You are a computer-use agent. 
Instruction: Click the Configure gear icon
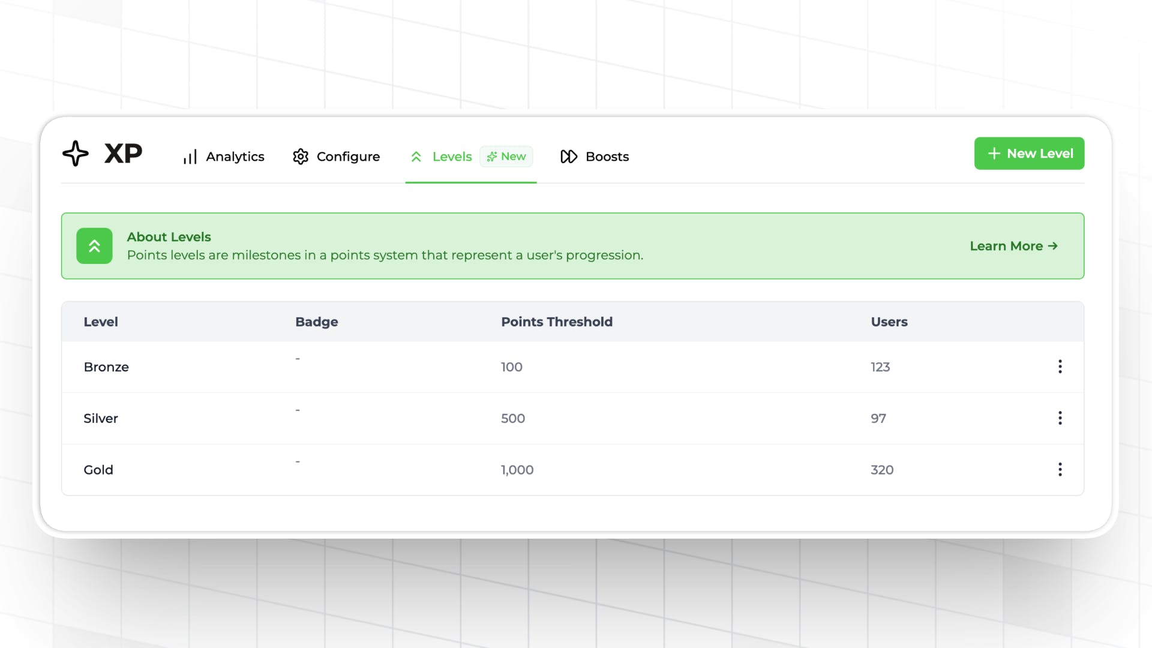click(x=301, y=157)
